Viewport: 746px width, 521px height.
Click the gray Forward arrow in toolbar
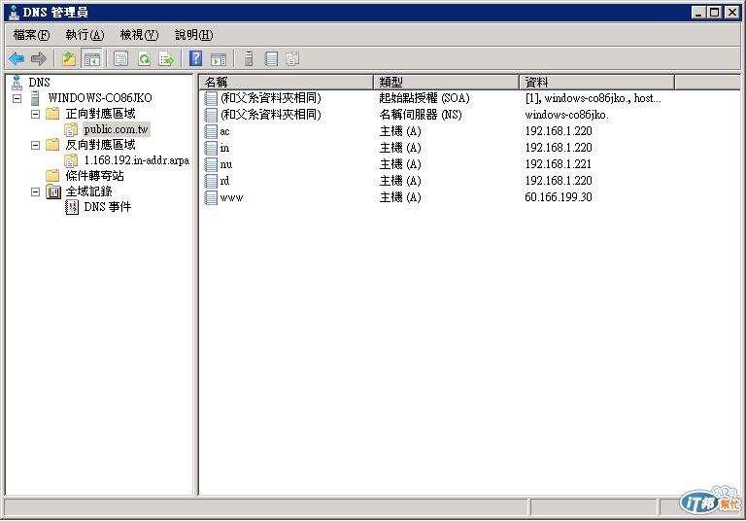click(39, 58)
